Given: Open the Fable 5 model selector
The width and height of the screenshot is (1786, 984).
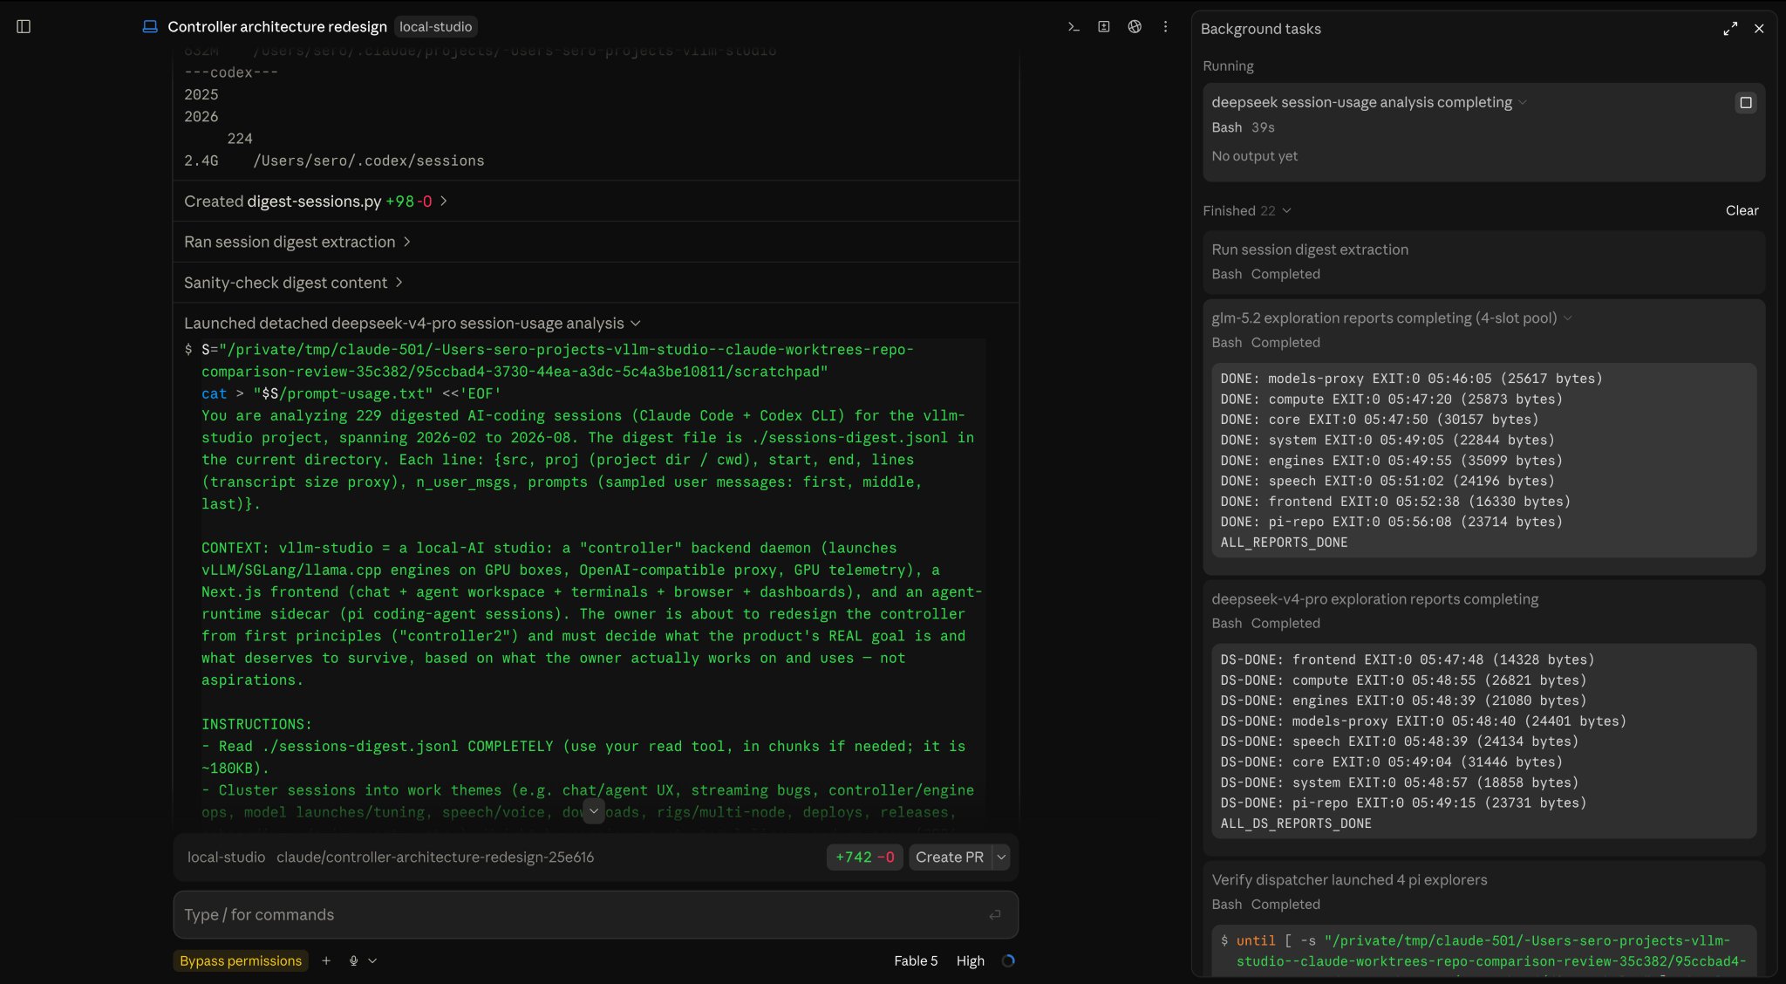Looking at the screenshot, I should tap(916, 960).
